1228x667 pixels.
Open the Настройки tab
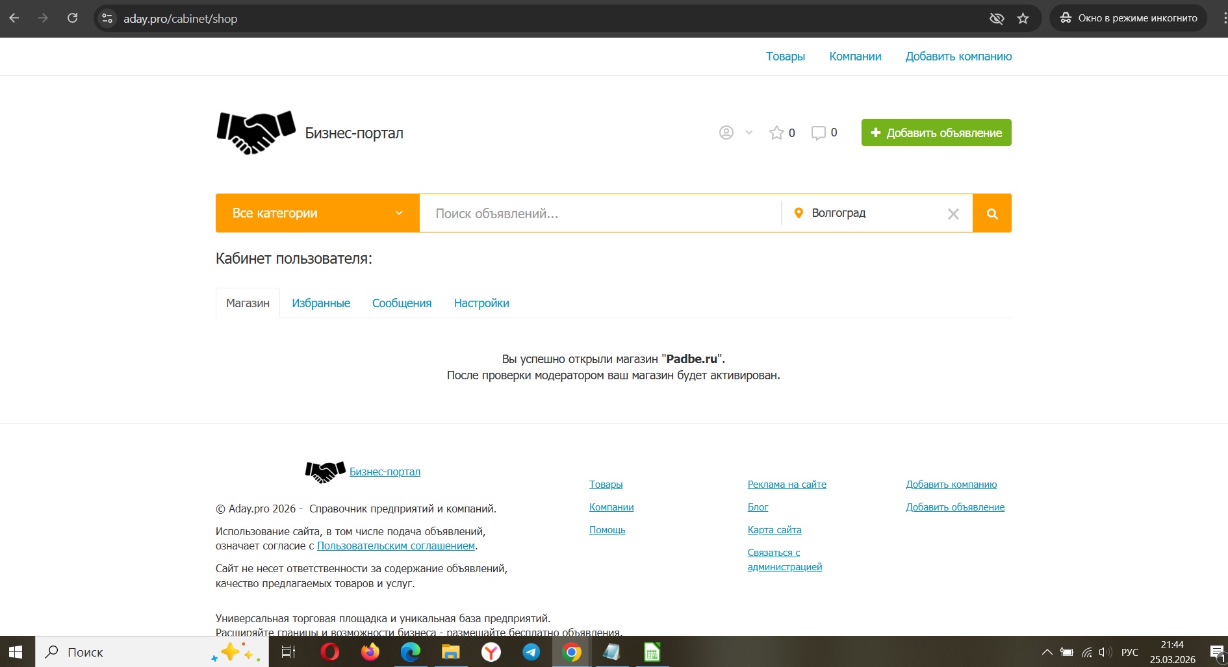[481, 303]
